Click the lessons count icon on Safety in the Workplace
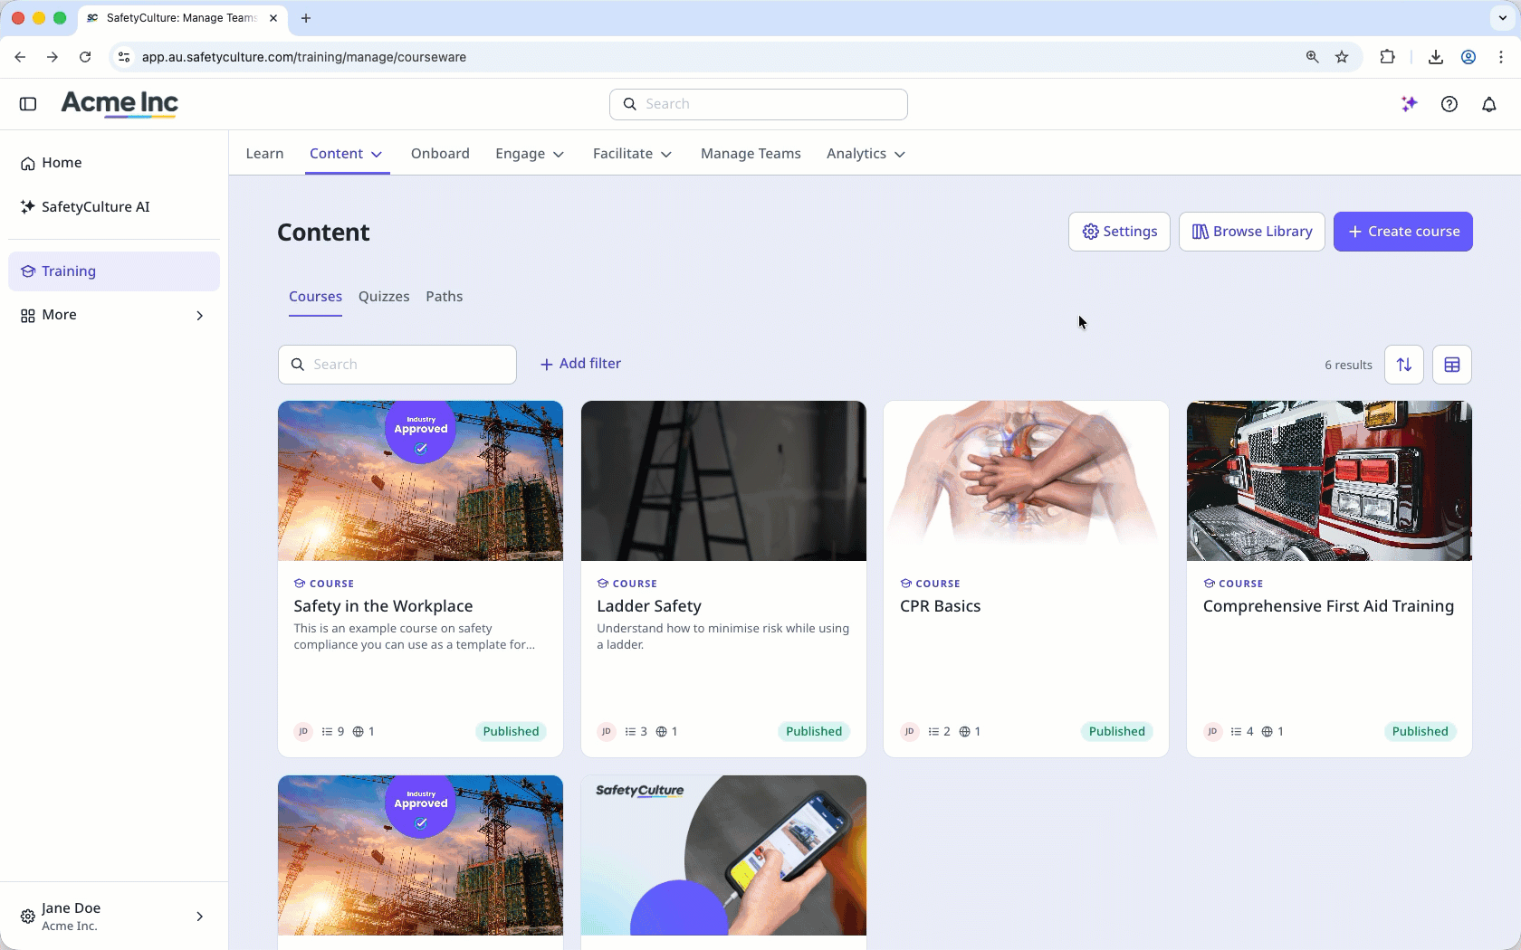Image resolution: width=1521 pixels, height=950 pixels. coord(327,731)
